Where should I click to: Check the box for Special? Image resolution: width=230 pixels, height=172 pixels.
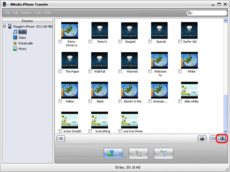click(150, 41)
